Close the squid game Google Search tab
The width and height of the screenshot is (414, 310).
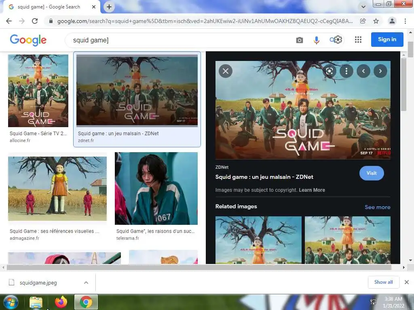point(94,7)
